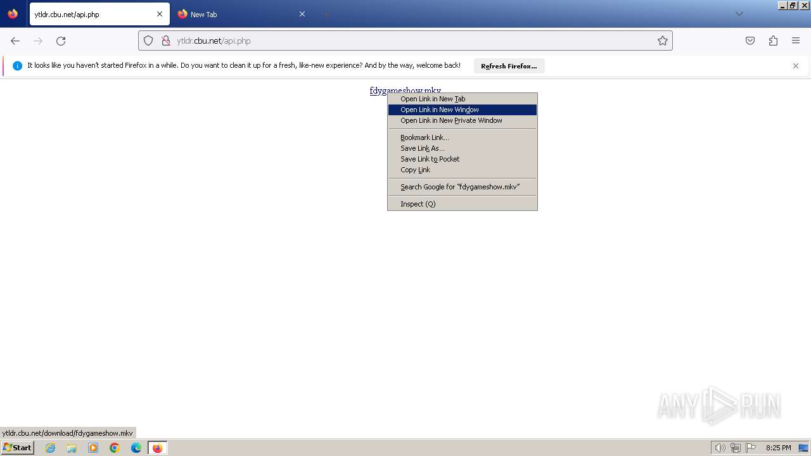The width and height of the screenshot is (811, 456).
Task: Open Firefox application menu
Action: [x=796, y=41]
